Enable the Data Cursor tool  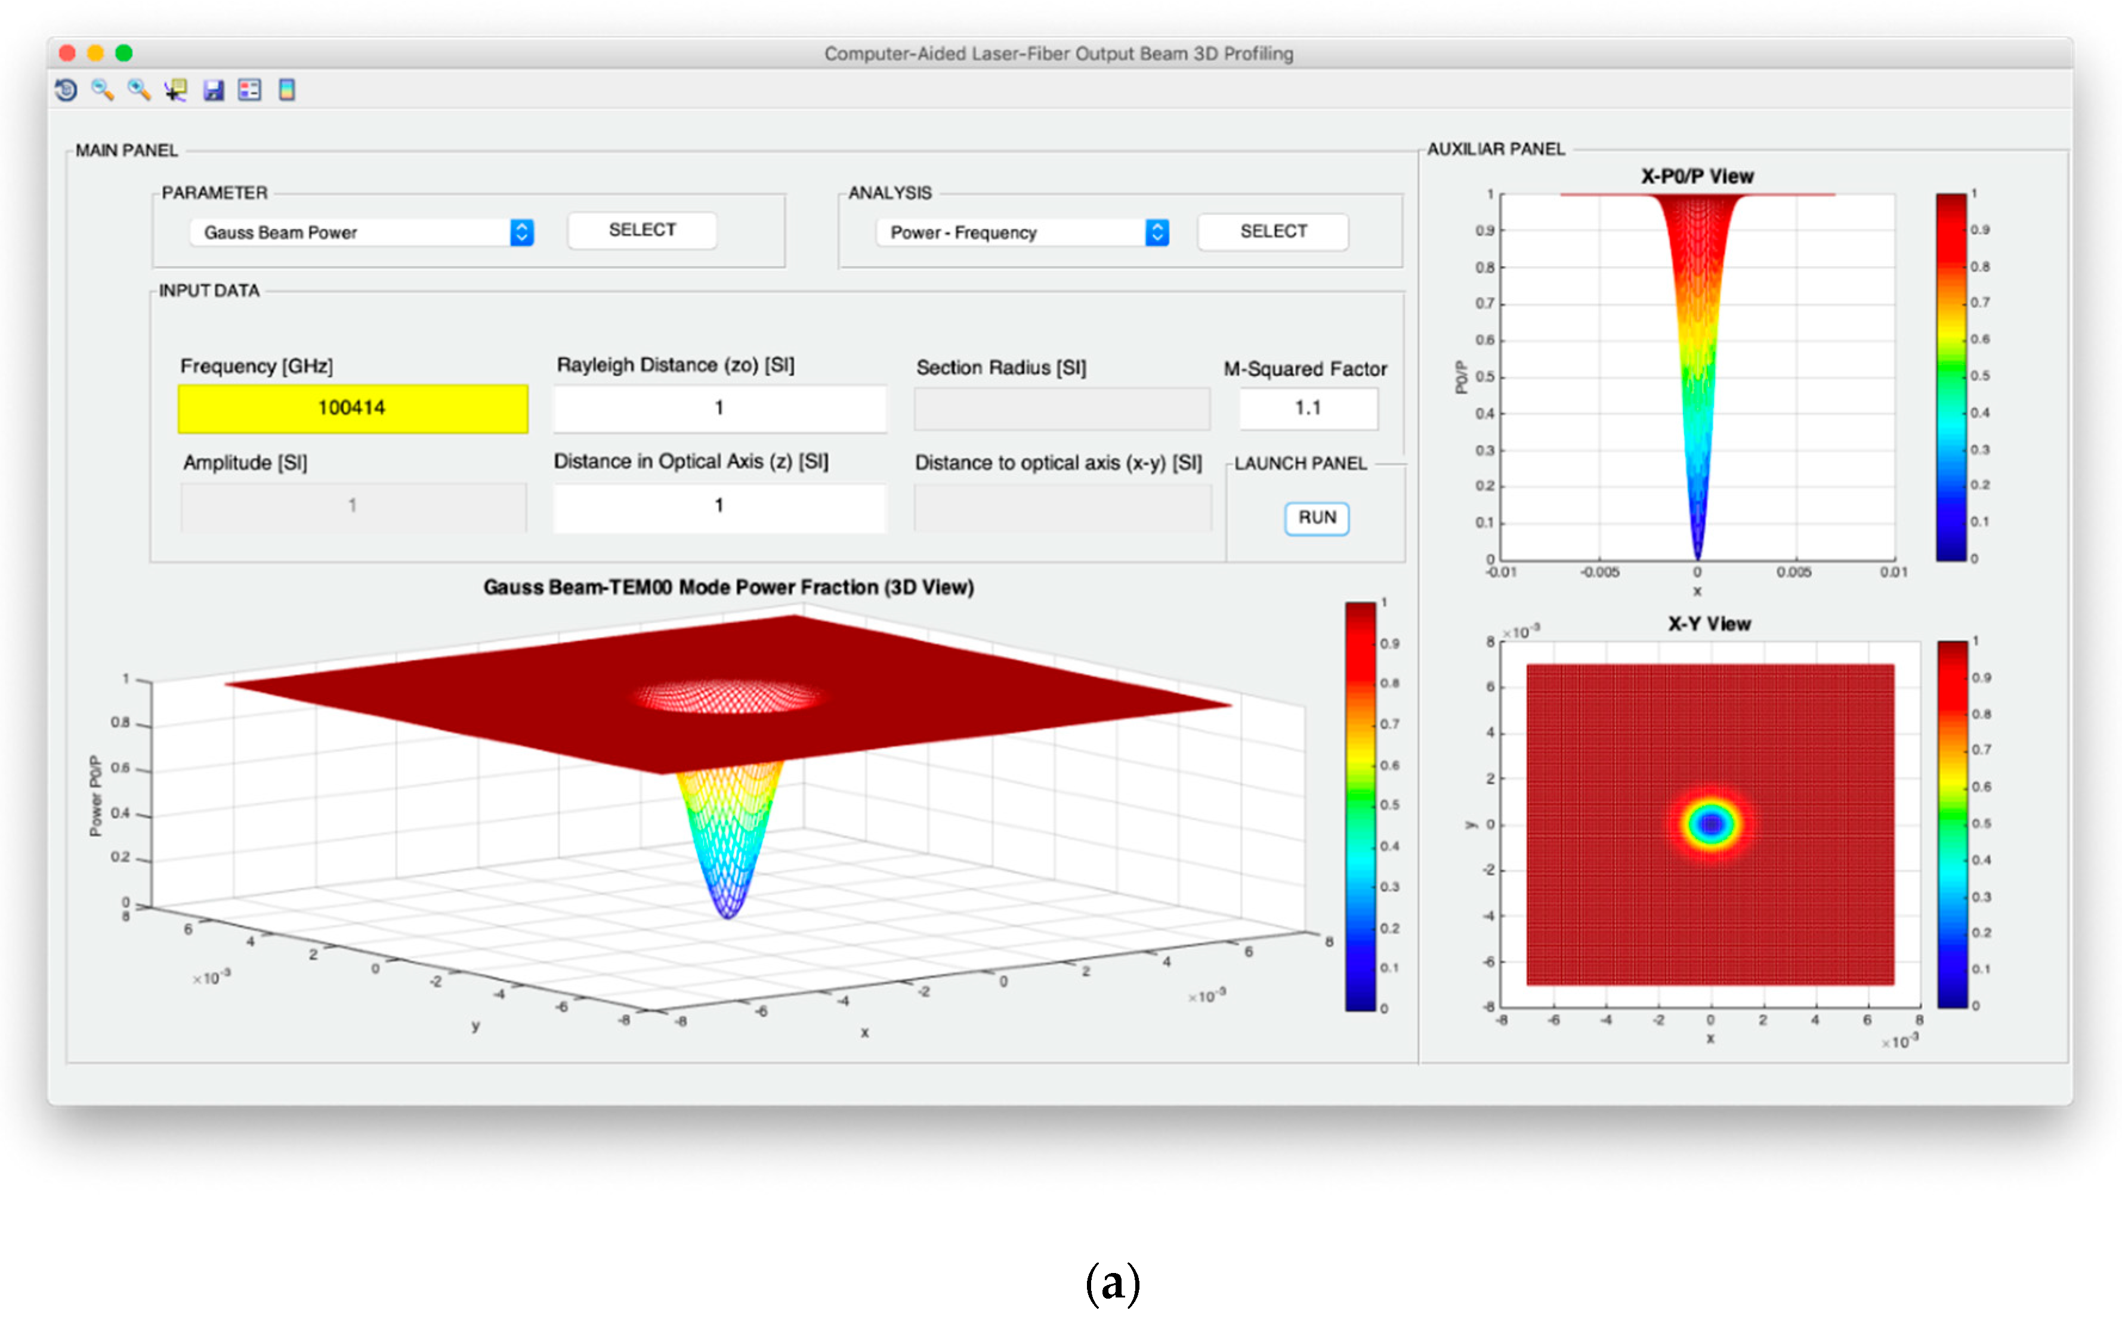[175, 90]
